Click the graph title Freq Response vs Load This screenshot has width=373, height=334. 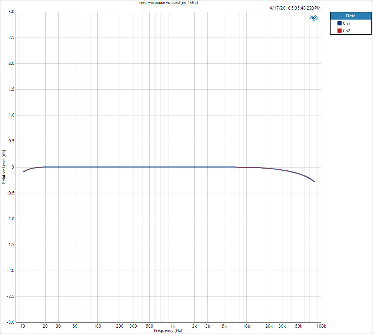(168, 2)
